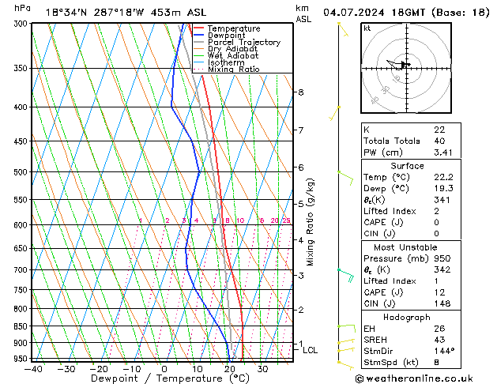Click the cyan wind barb near 700 hPa
Image resolution: width=497 pixels, height=384 pixels.
(x=345, y=273)
